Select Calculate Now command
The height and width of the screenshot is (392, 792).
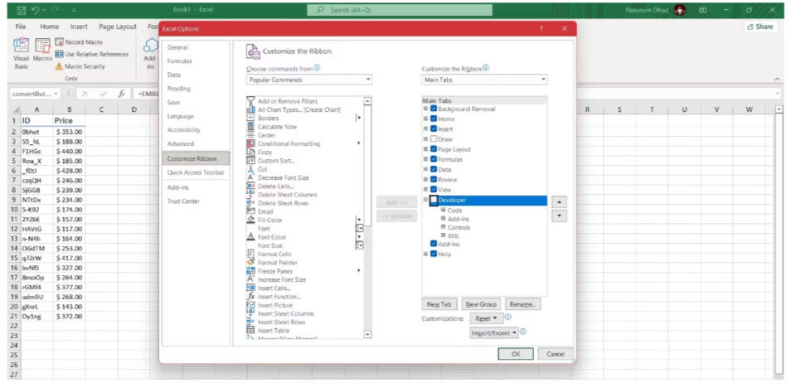277,127
